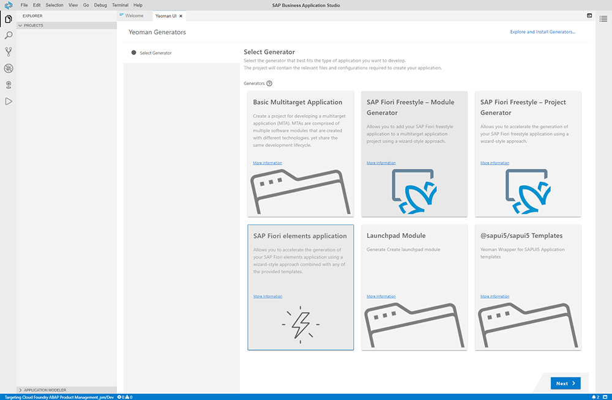Screen dimensions: 612x400
Task: Click Explore and Install Generators link
Action: 542,32
